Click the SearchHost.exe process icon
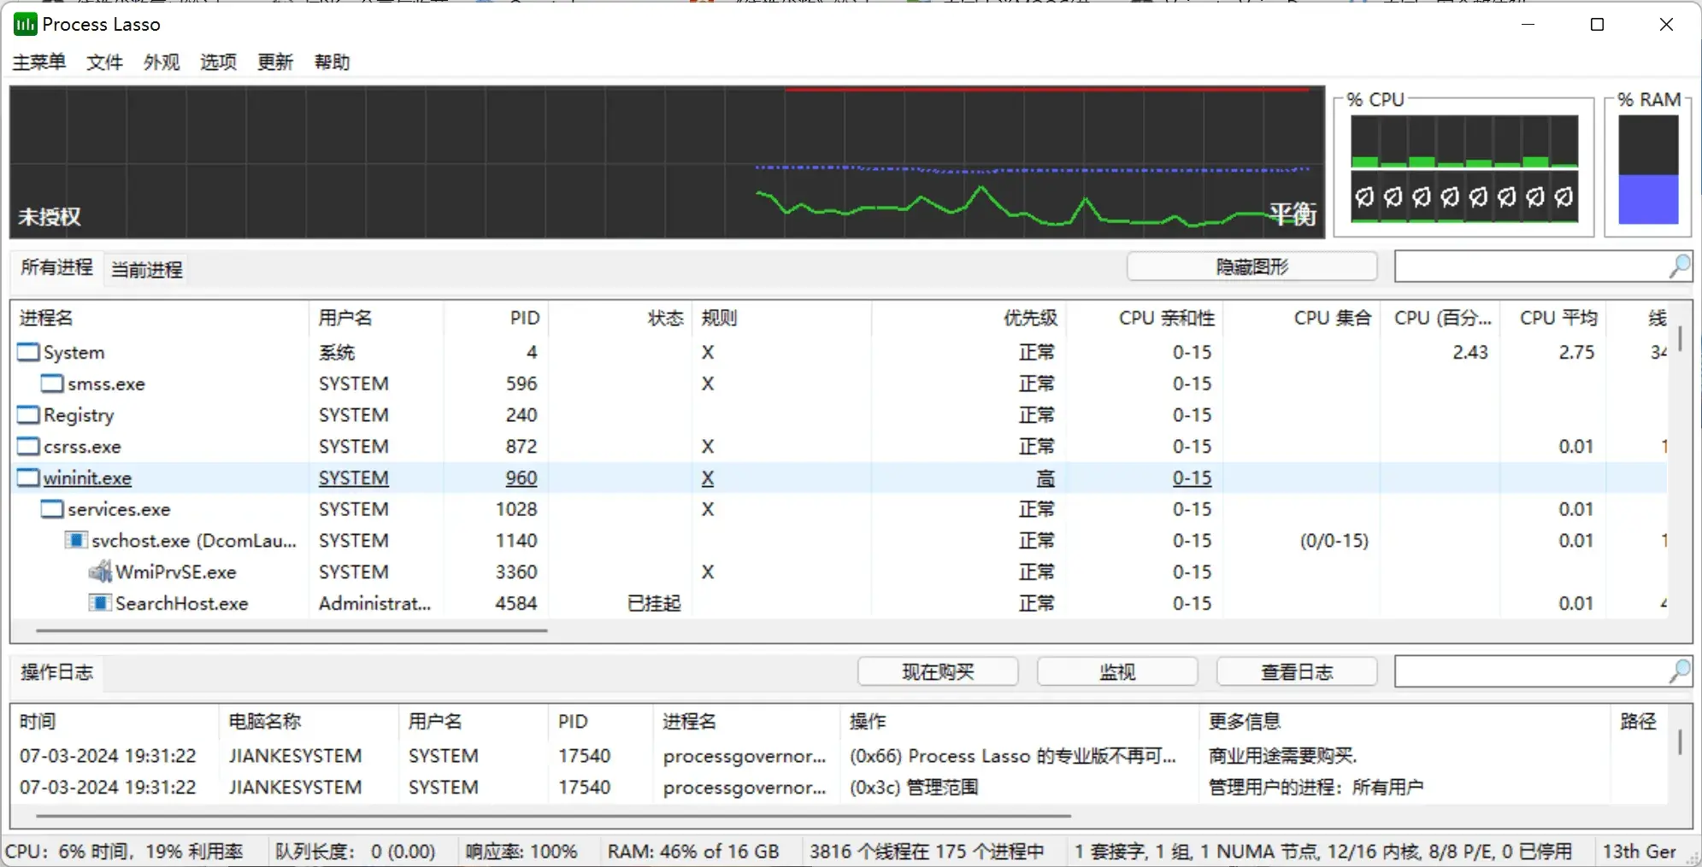The width and height of the screenshot is (1702, 867). 101,603
